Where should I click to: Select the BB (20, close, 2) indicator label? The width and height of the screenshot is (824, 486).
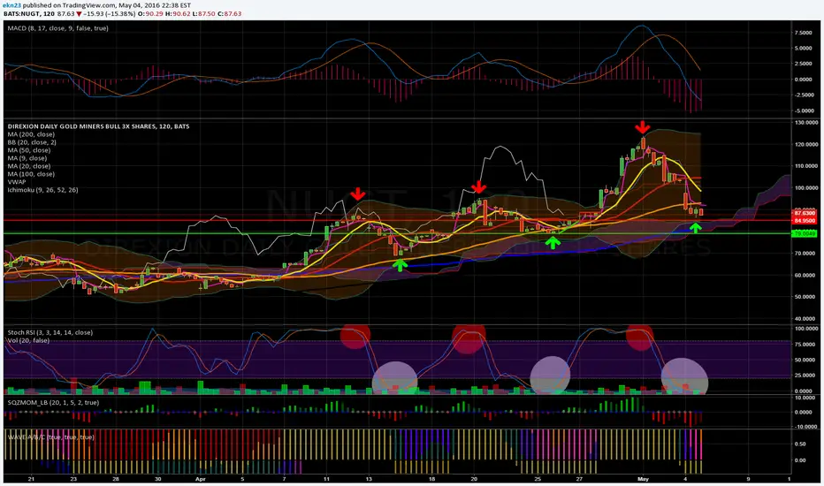pyautogui.click(x=32, y=142)
